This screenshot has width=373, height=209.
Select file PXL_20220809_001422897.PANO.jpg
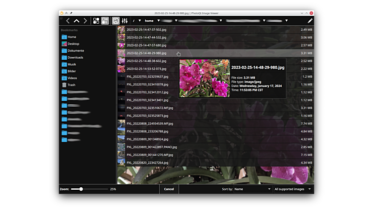coord(151,147)
